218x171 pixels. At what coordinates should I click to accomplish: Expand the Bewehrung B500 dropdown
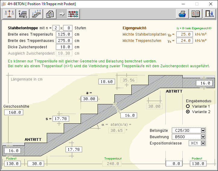(x=203, y=137)
